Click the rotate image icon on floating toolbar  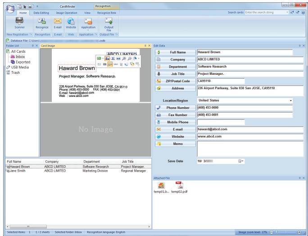coord(135,59)
